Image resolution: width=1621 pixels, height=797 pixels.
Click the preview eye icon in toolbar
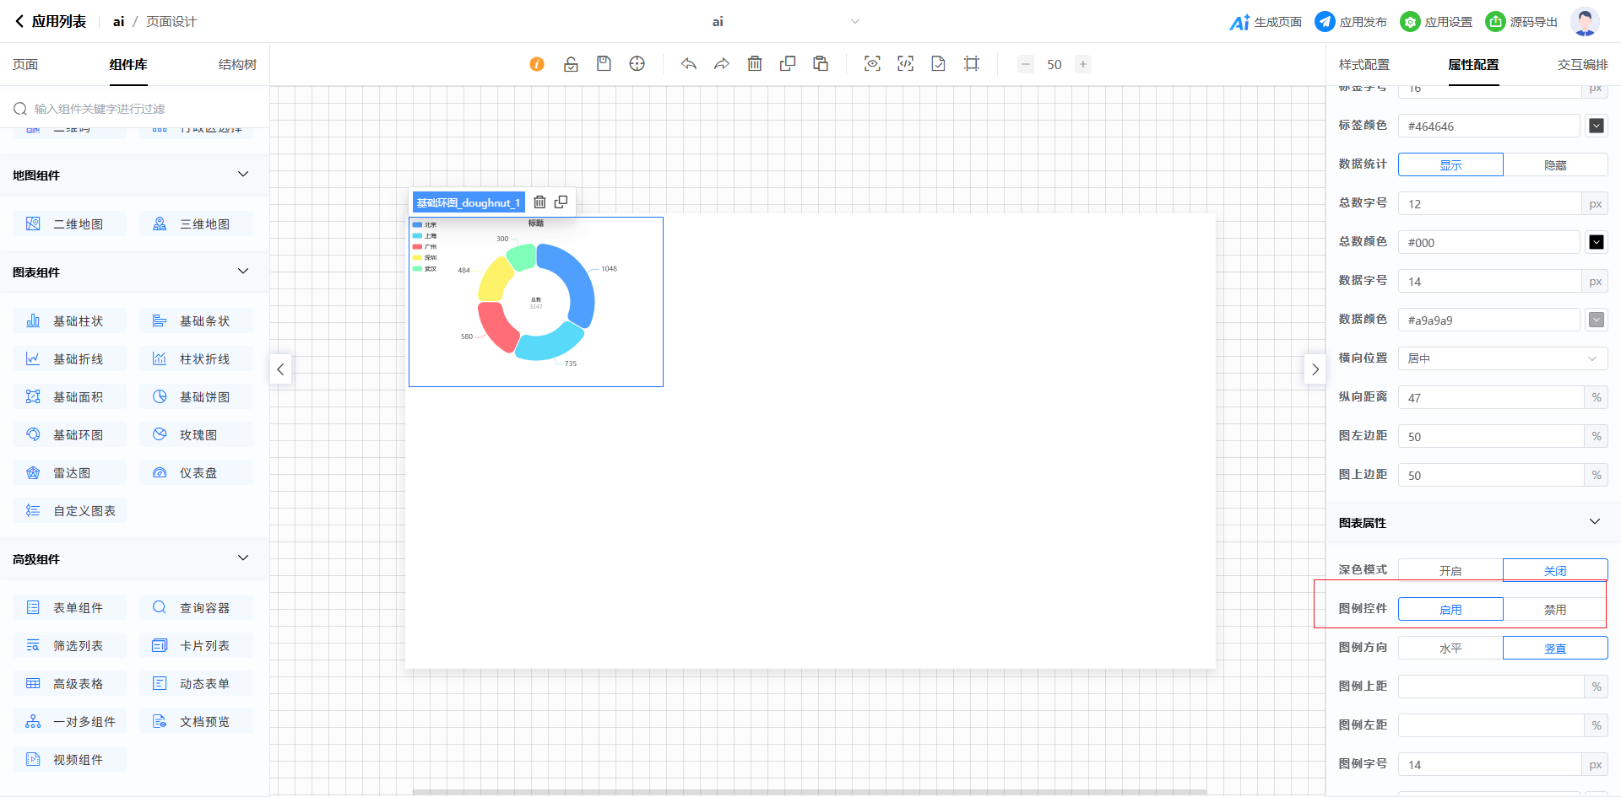coord(872,64)
